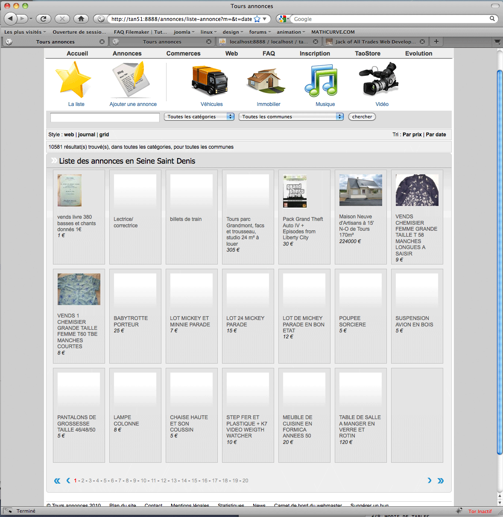Click the vertical page scrollbar
This screenshot has height=517, width=503.
pos(500,262)
